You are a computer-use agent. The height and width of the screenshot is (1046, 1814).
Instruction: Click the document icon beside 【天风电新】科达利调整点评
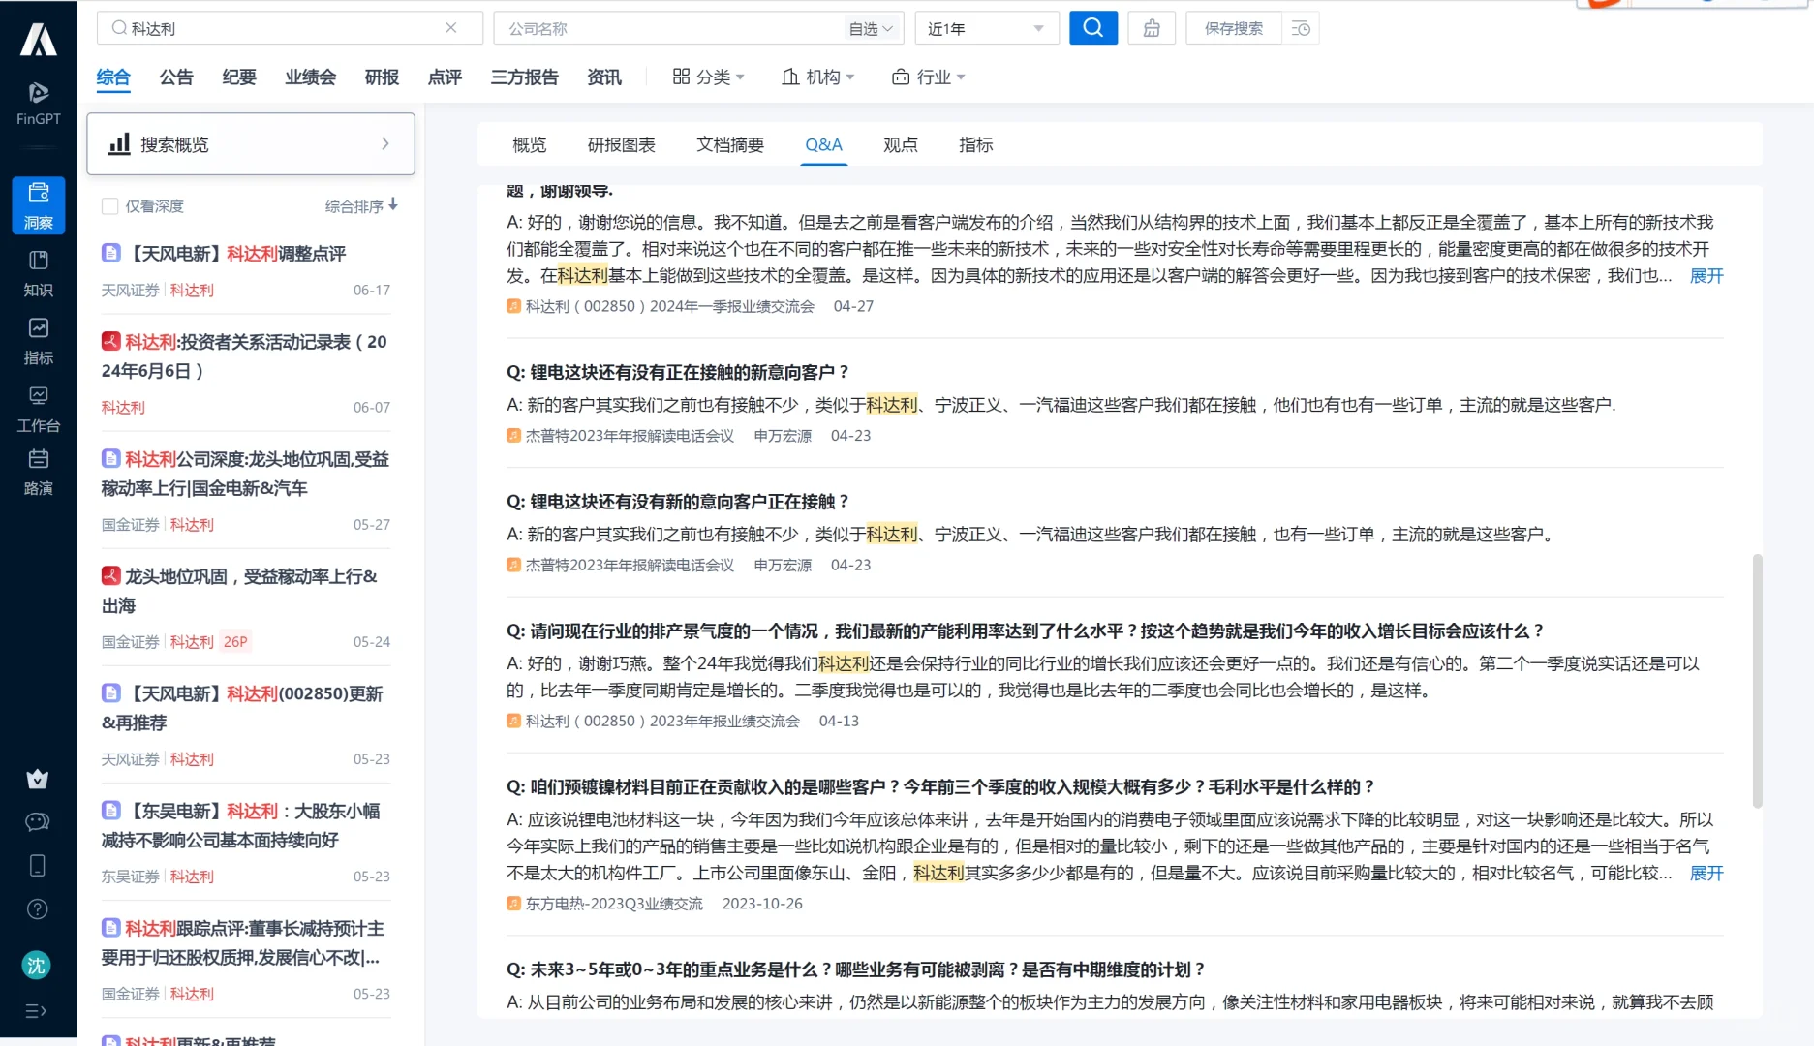[111, 253]
